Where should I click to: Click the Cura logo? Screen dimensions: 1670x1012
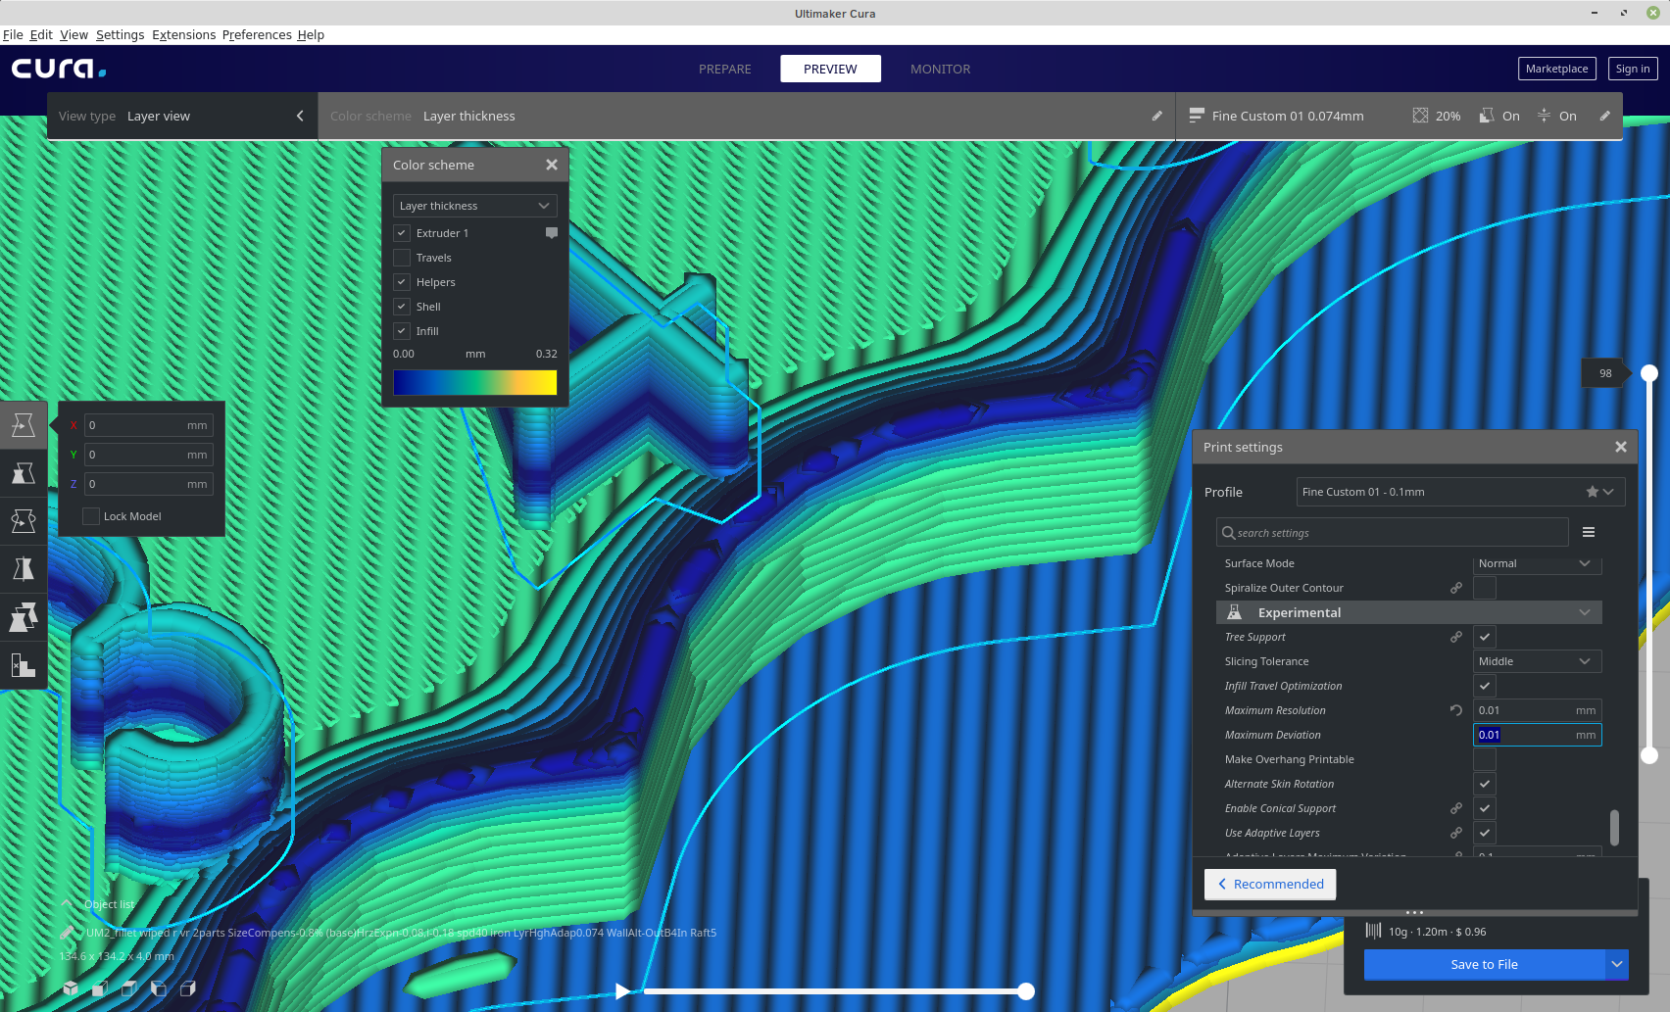click(x=59, y=69)
